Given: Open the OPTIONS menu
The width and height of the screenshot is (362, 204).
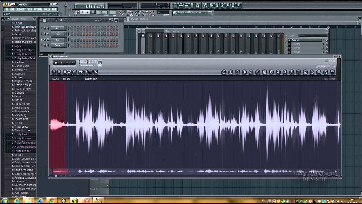Looking at the screenshot, I should point(38,9).
